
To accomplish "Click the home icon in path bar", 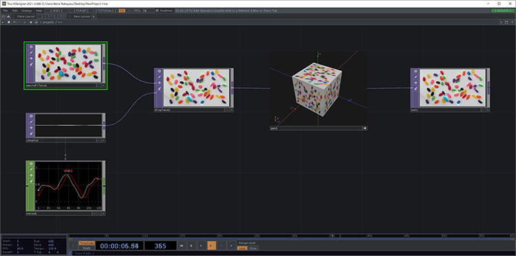I will (x=36, y=23).
